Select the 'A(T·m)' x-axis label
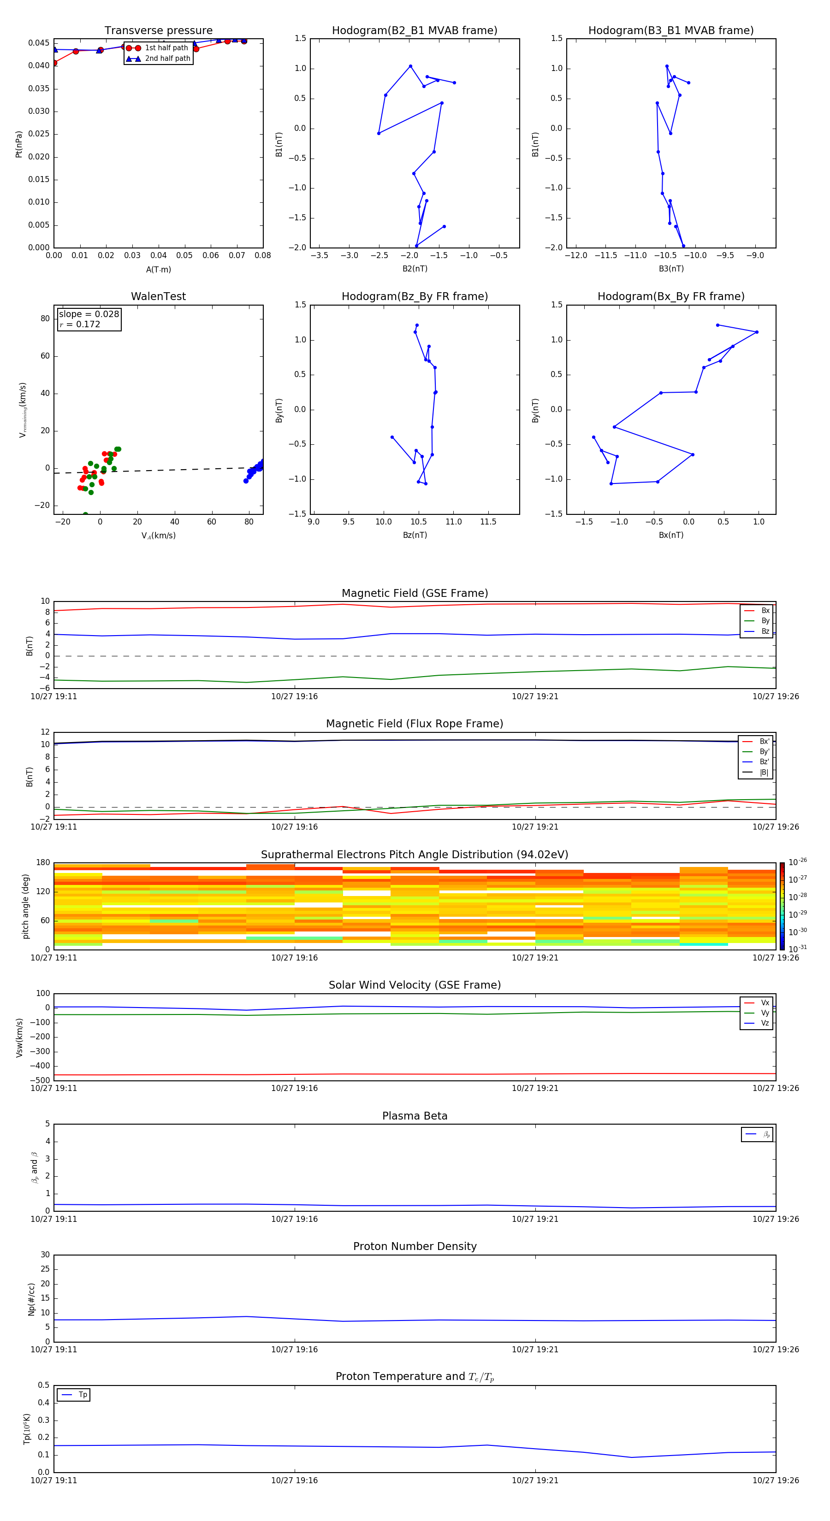Viewport: 830px width, 1521px height. (158, 269)
